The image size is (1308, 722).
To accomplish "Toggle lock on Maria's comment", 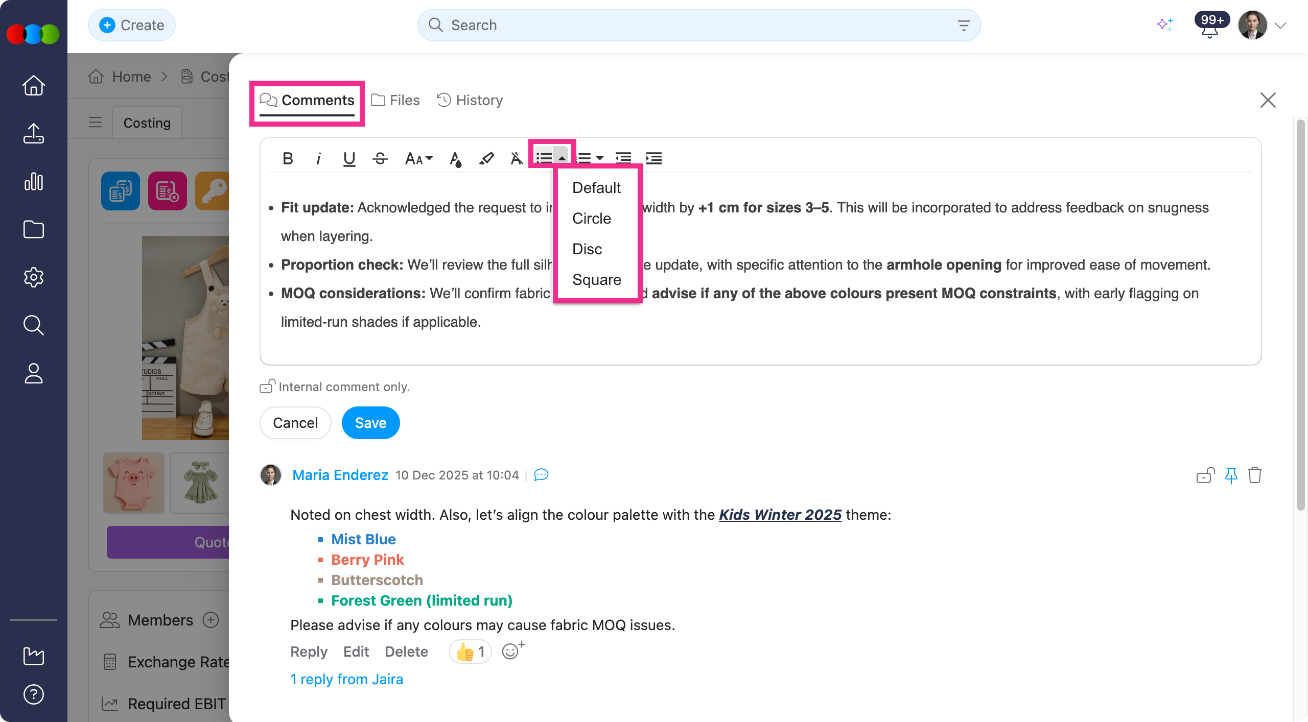I will (x=1205, y=475).
